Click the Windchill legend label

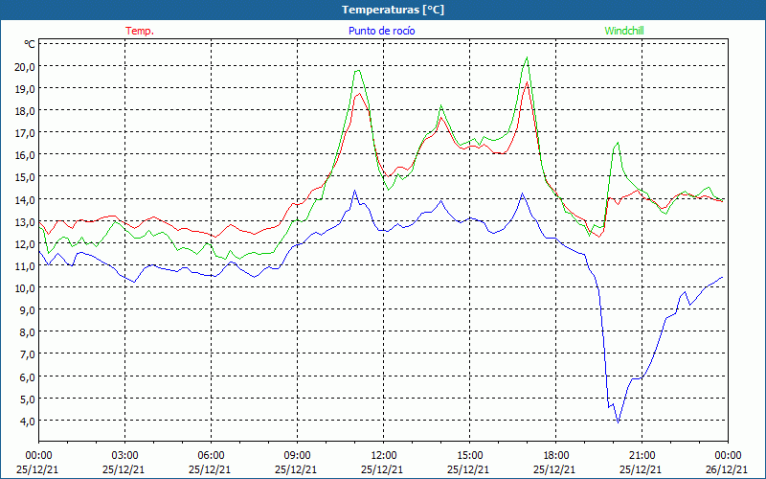pos(624,31)
